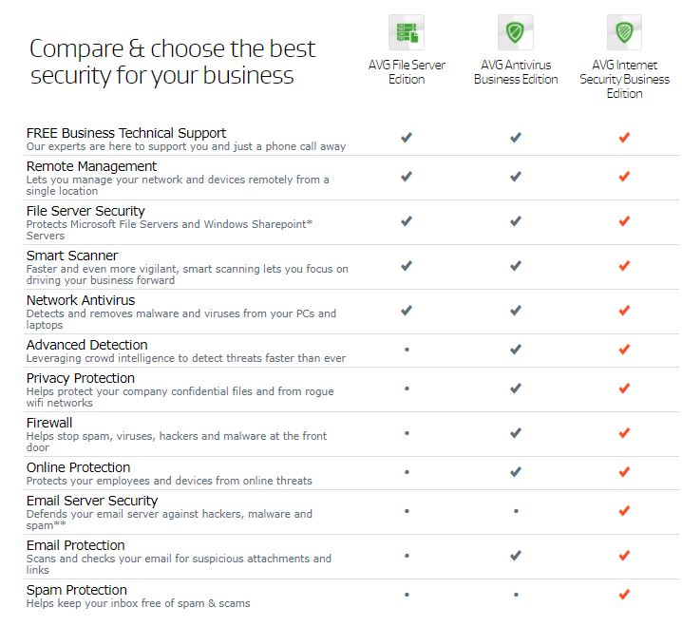
Task: Open AVG Antivirus Business Edition title link
Action: pyautogui.click(x=516, y=72)
